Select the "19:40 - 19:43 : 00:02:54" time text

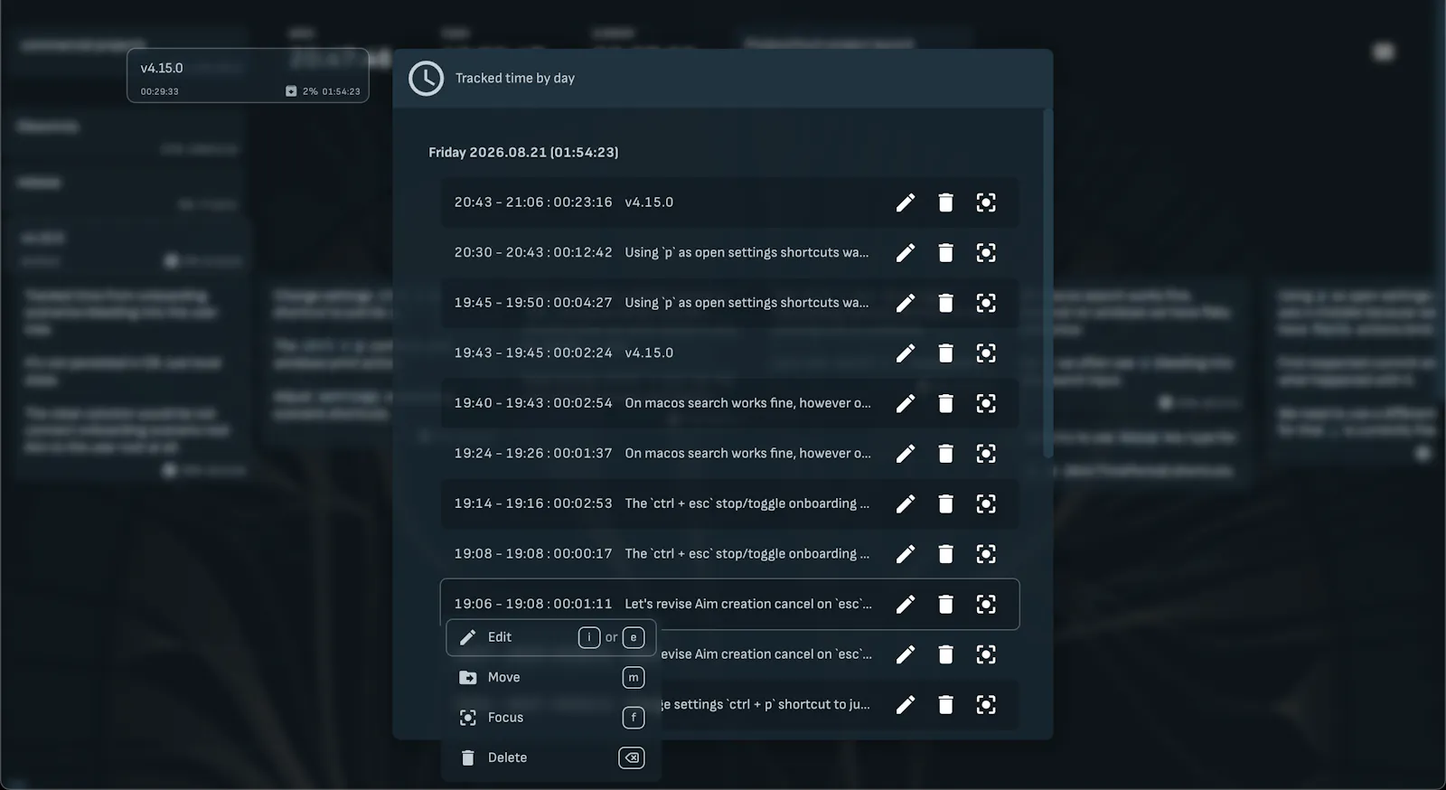pos(533,403)
